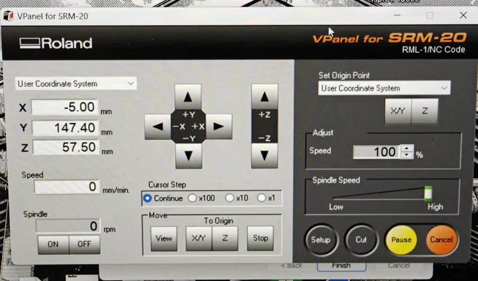Minimize the VPanel window
Screen dimensions: 478x281
click(397, 15)
